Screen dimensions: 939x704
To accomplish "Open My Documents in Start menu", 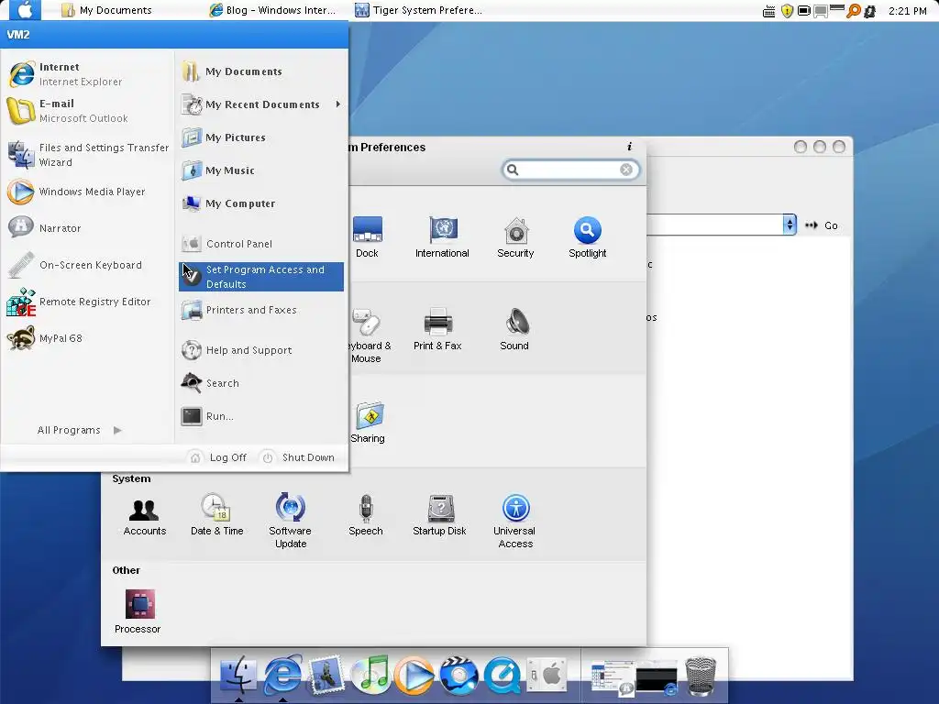I will click(261, 71).
